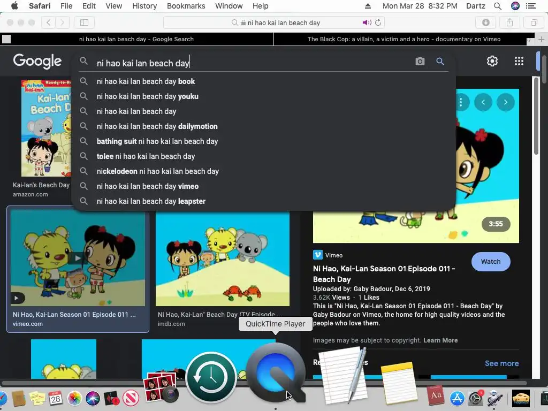
Task: Open the Google apps grid
Action: [519, 61]
